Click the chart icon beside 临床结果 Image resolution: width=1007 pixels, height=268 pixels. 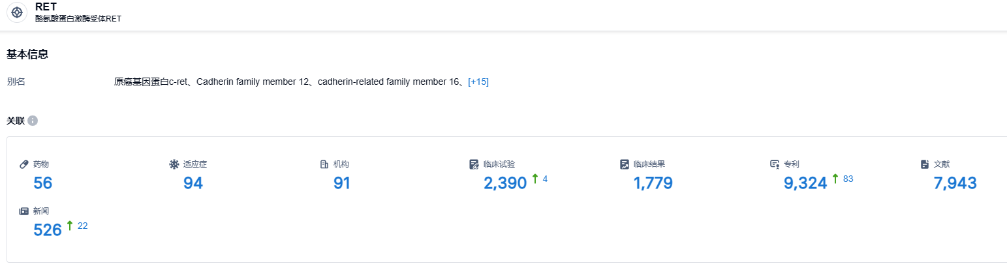(x=625, y=164)
